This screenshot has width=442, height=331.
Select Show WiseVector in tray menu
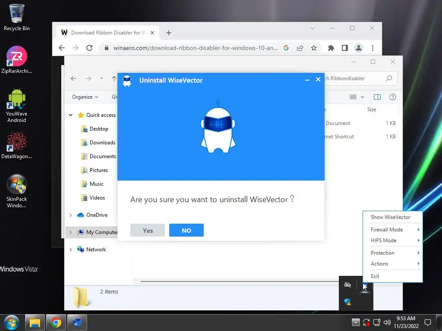tap(390, 217)
